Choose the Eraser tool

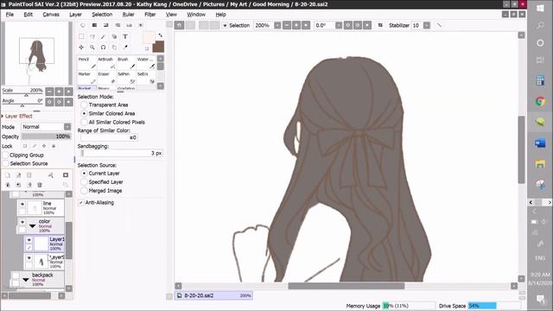tap(106, 78)
